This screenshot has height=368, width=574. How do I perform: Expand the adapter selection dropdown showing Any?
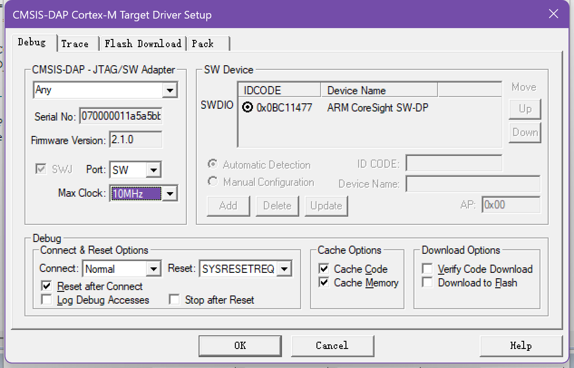pos(170,90)
